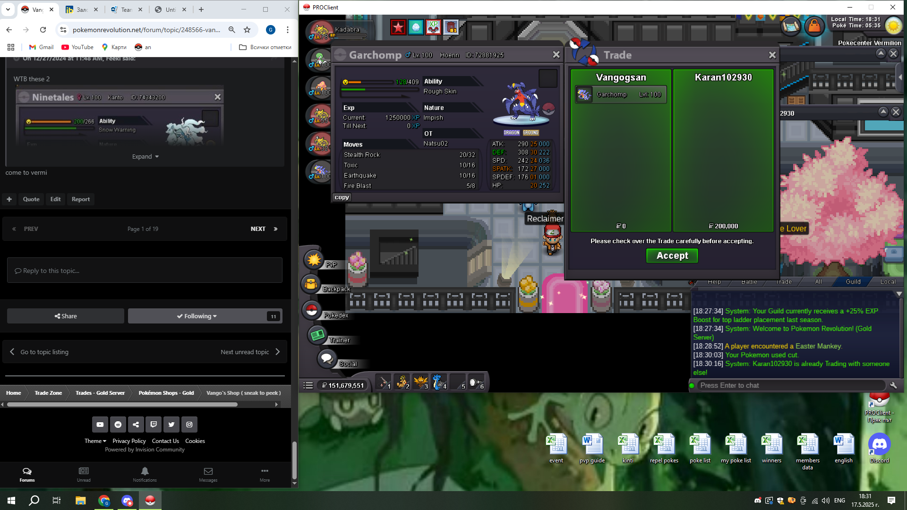Open the PvP menu icon

tap(314, 259)
